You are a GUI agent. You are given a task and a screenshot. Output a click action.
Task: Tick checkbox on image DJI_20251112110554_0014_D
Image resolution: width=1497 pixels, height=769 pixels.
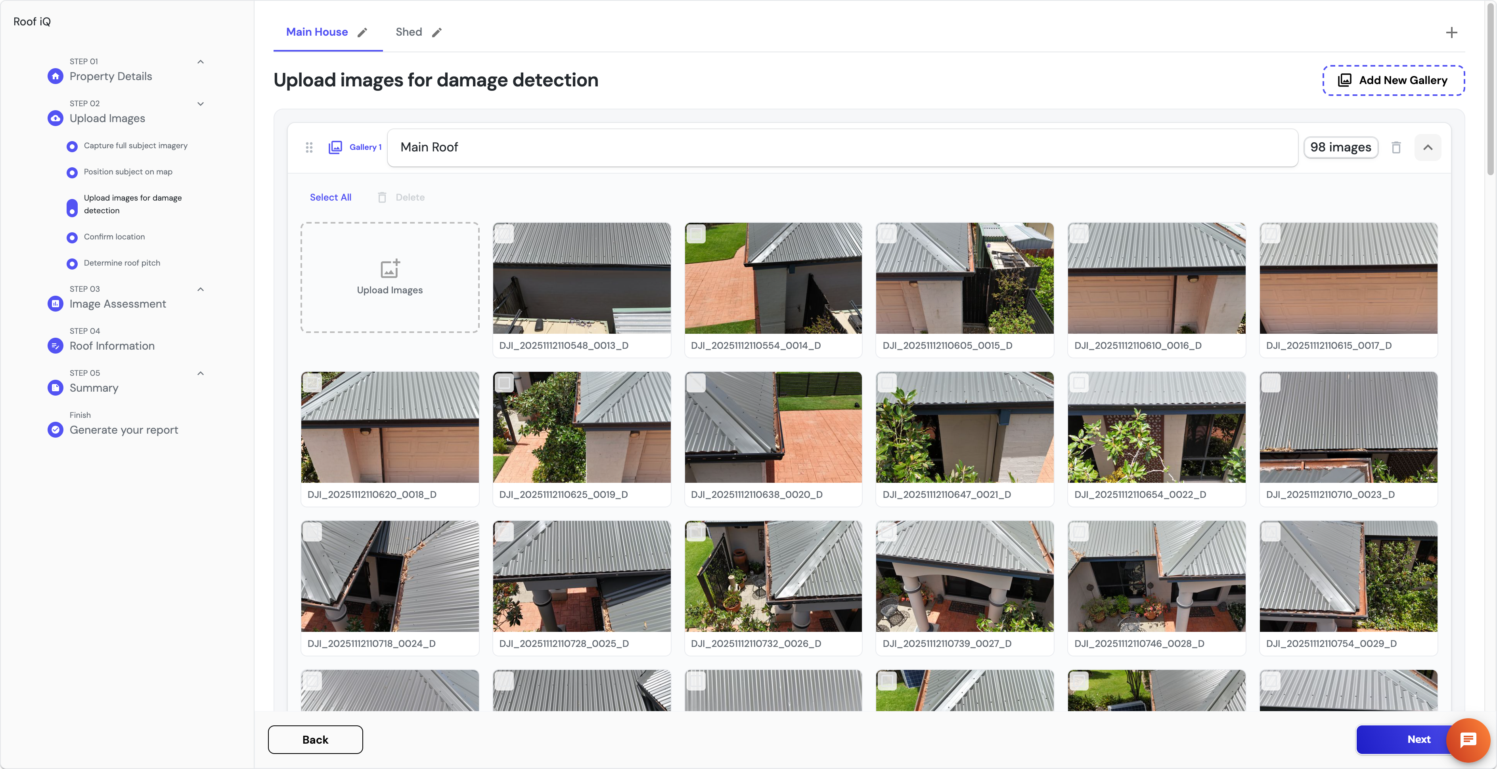tap(696, 233)
